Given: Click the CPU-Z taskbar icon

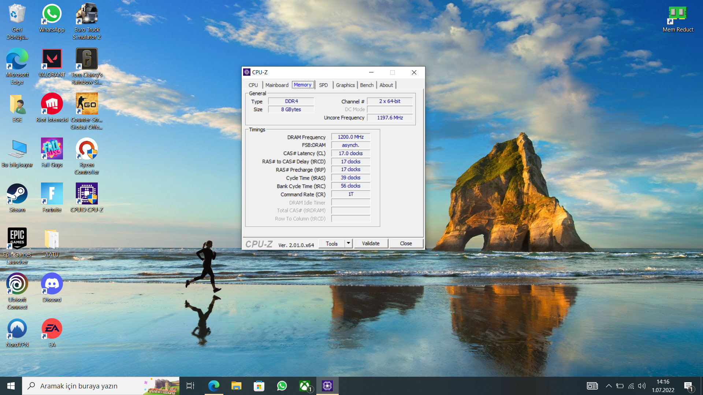Looking at the screenshot, I should pos(327,386).
